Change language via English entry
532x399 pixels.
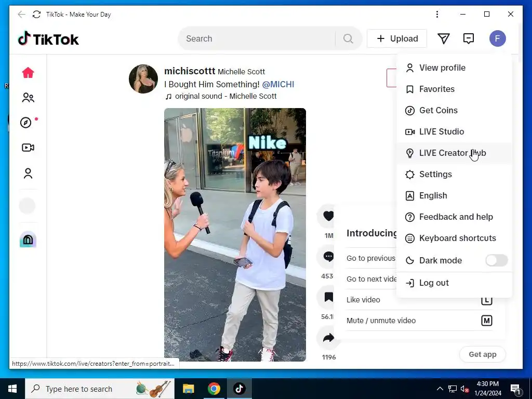pyautogui.click(x=454, y=196)
